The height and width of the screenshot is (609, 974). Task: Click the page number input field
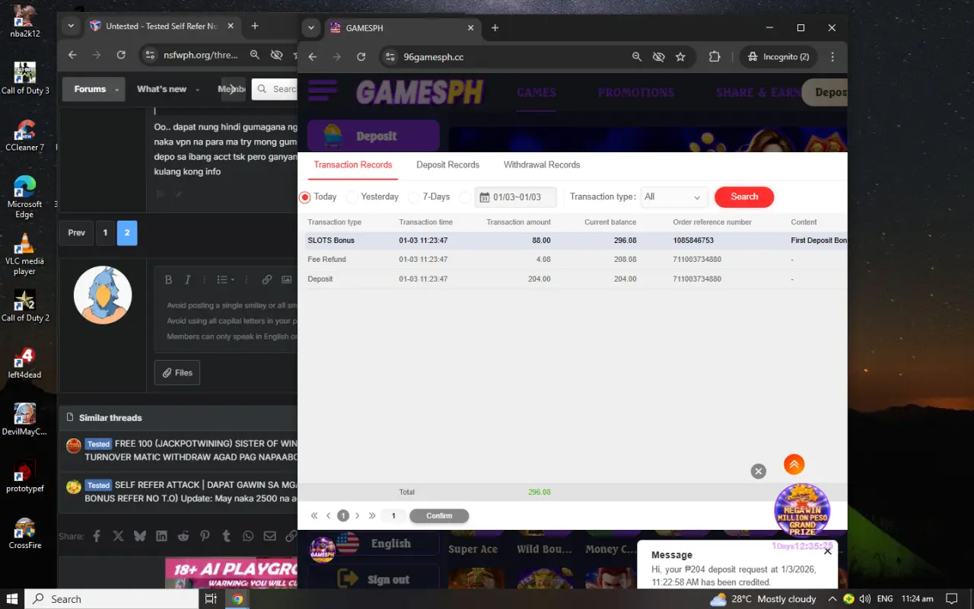(x=393, y=516)
